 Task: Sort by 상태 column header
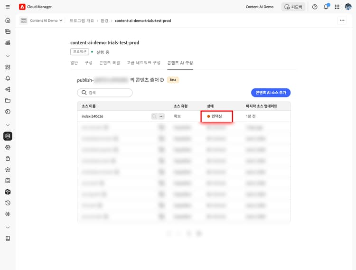pyautogui.click(x=210, y=106)
